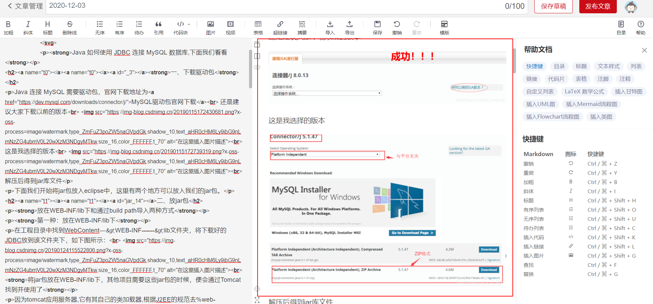Screen dimensions: 653x304
Task: Click 保存草稿 button
Action: (553, 6)
